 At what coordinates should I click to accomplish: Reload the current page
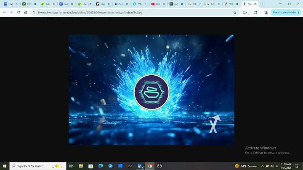point(19,12)
